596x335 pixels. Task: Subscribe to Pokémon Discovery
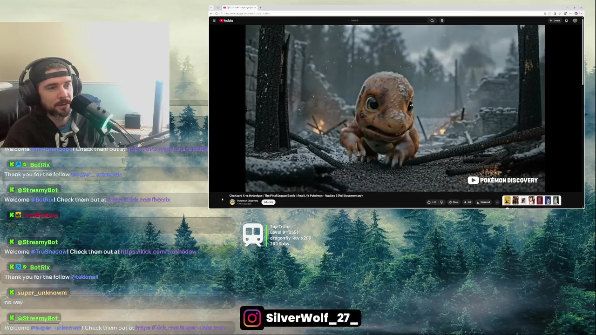click(x=269, y=202)
